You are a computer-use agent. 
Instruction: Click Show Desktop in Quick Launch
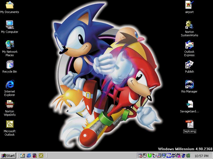22,156
